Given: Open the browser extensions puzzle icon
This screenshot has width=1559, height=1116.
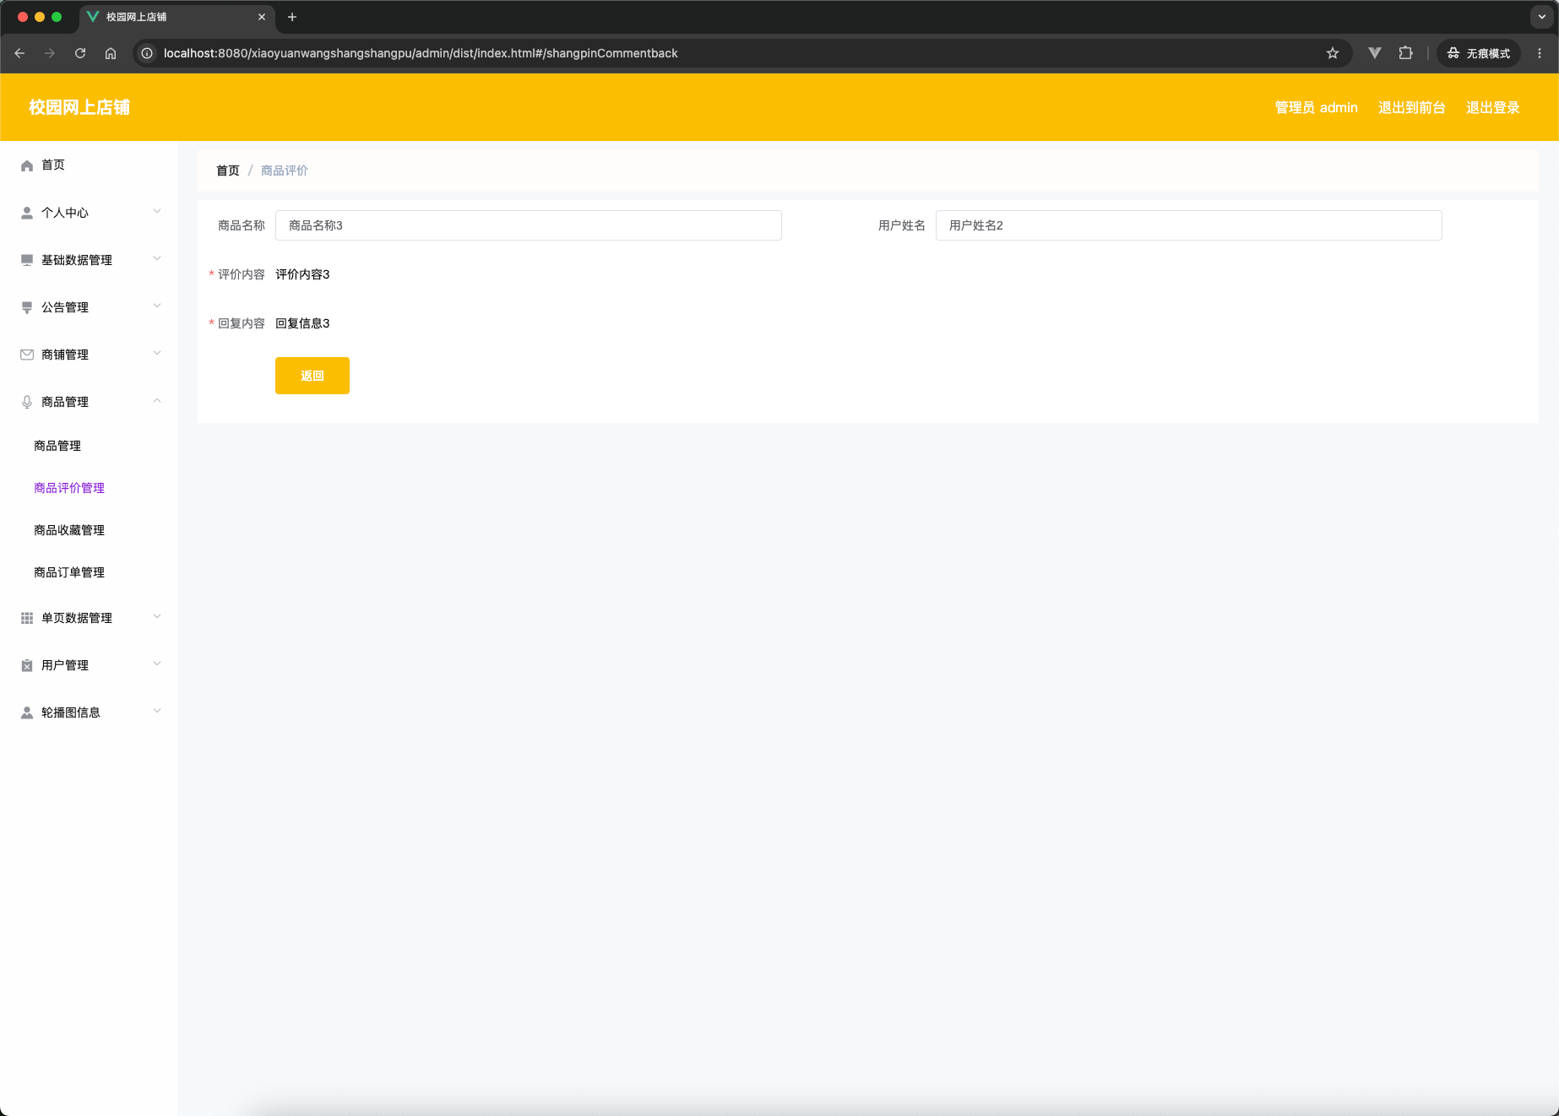Looking at the screenshot, I should click(x=1405, y=53).
